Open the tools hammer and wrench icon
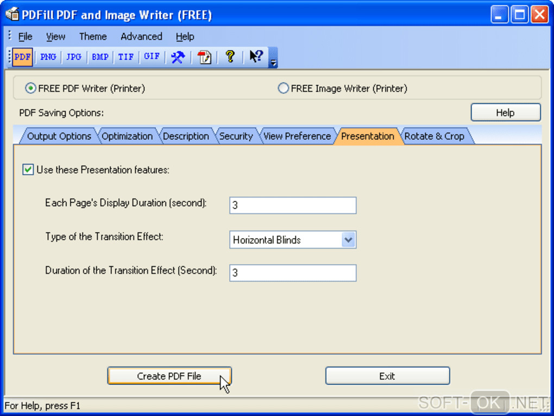 click(x=178, y=57)
